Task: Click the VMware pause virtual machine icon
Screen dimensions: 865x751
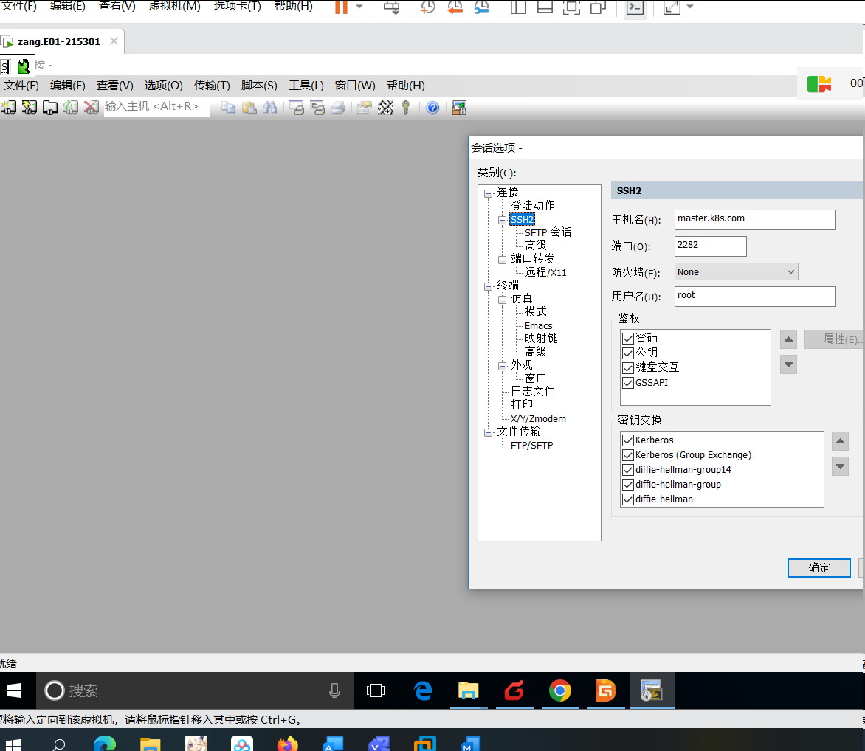Action: [342, 7]
